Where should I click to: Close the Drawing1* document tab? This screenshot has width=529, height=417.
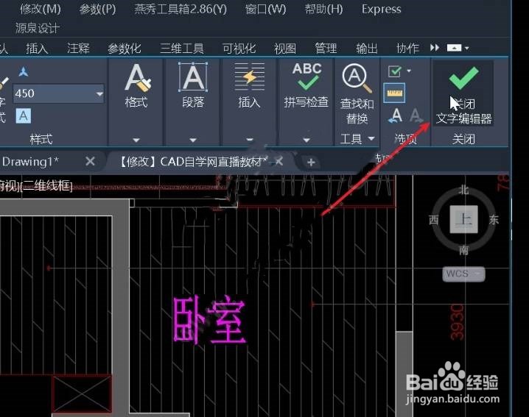pyautogui.click(x=90, y=162)
